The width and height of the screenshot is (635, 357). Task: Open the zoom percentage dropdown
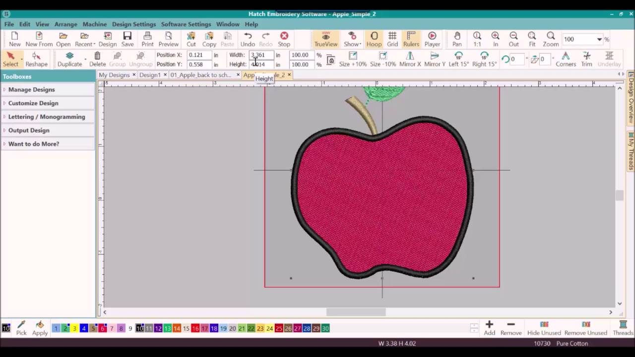coord(599,39)
